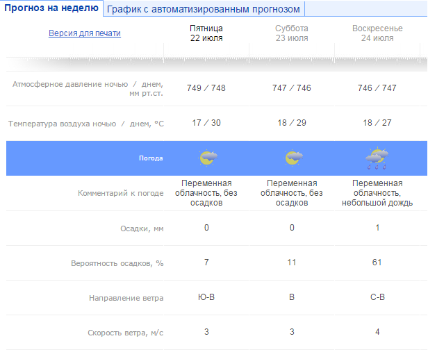Image resolution: width=428 pixels, height=350 pixels.
Task: Select the 'Суббота 23 июля' column header
Action: (292, 33)
